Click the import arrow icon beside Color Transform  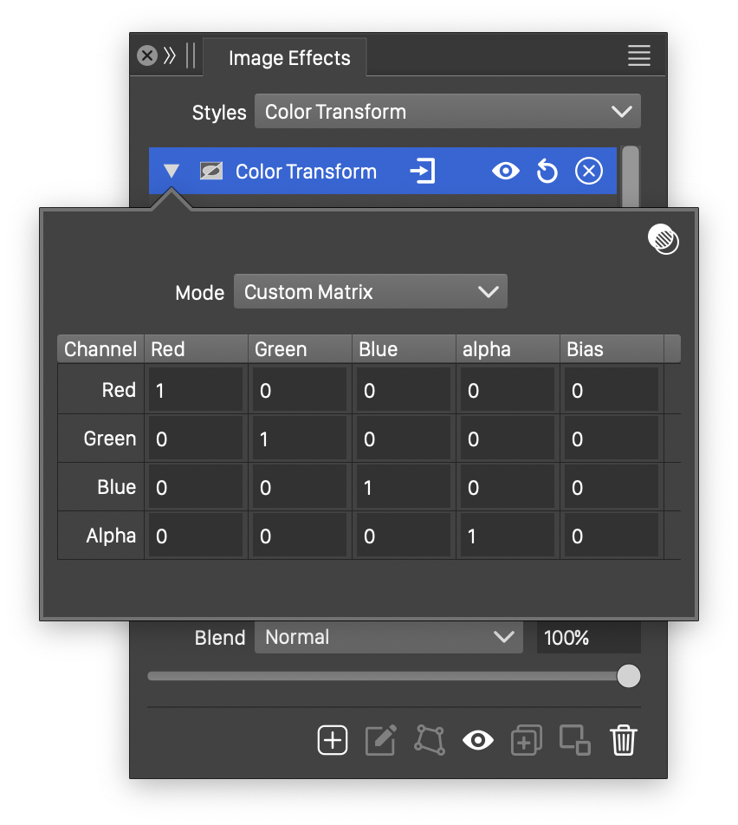click(422, 172)
